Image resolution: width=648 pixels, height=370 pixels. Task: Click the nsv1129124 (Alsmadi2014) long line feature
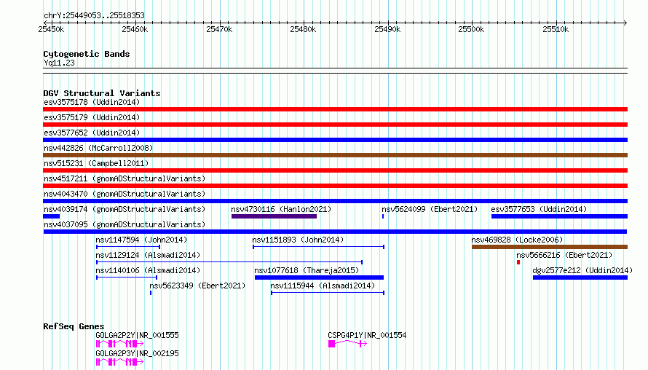(x=229, y=262)
